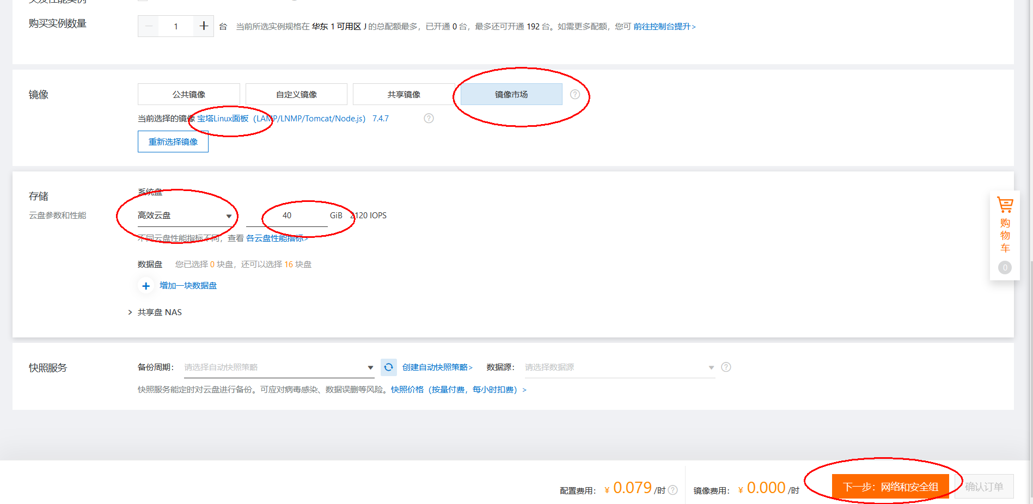Click the 增加一块数据盘 link
The height and width of the screenshot is (504, 1033).
coord(188,286)
